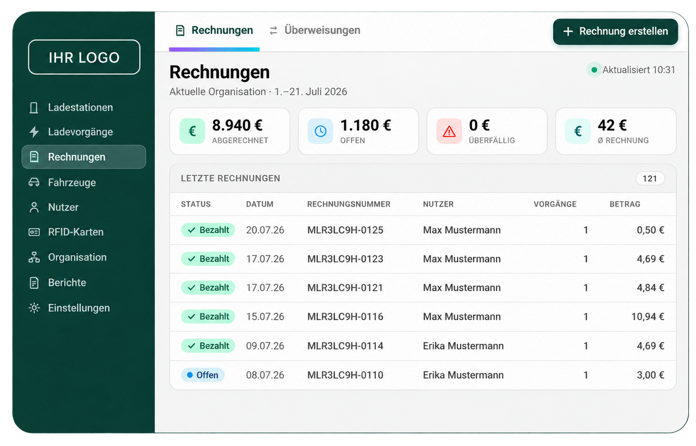Click the Fahrzeuge car icon
Viewport: 696px width, 446px height.
(34, 182)
